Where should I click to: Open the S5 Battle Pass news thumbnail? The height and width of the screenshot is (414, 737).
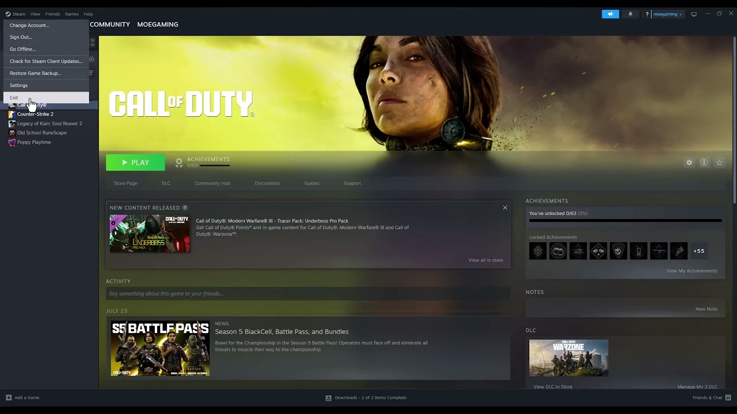(x=160, y=348)
